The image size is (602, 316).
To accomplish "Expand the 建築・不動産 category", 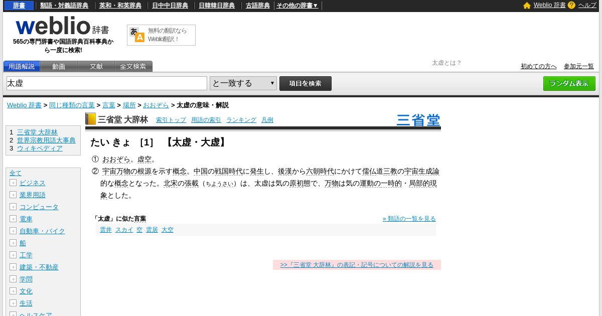I will (x=13, y=267).
